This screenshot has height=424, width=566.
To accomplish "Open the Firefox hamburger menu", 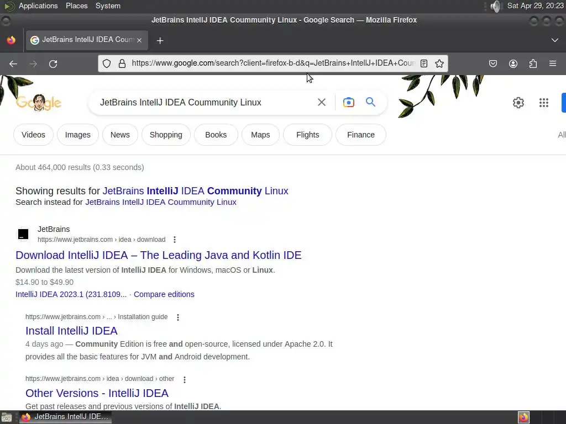I will [553, 63].
